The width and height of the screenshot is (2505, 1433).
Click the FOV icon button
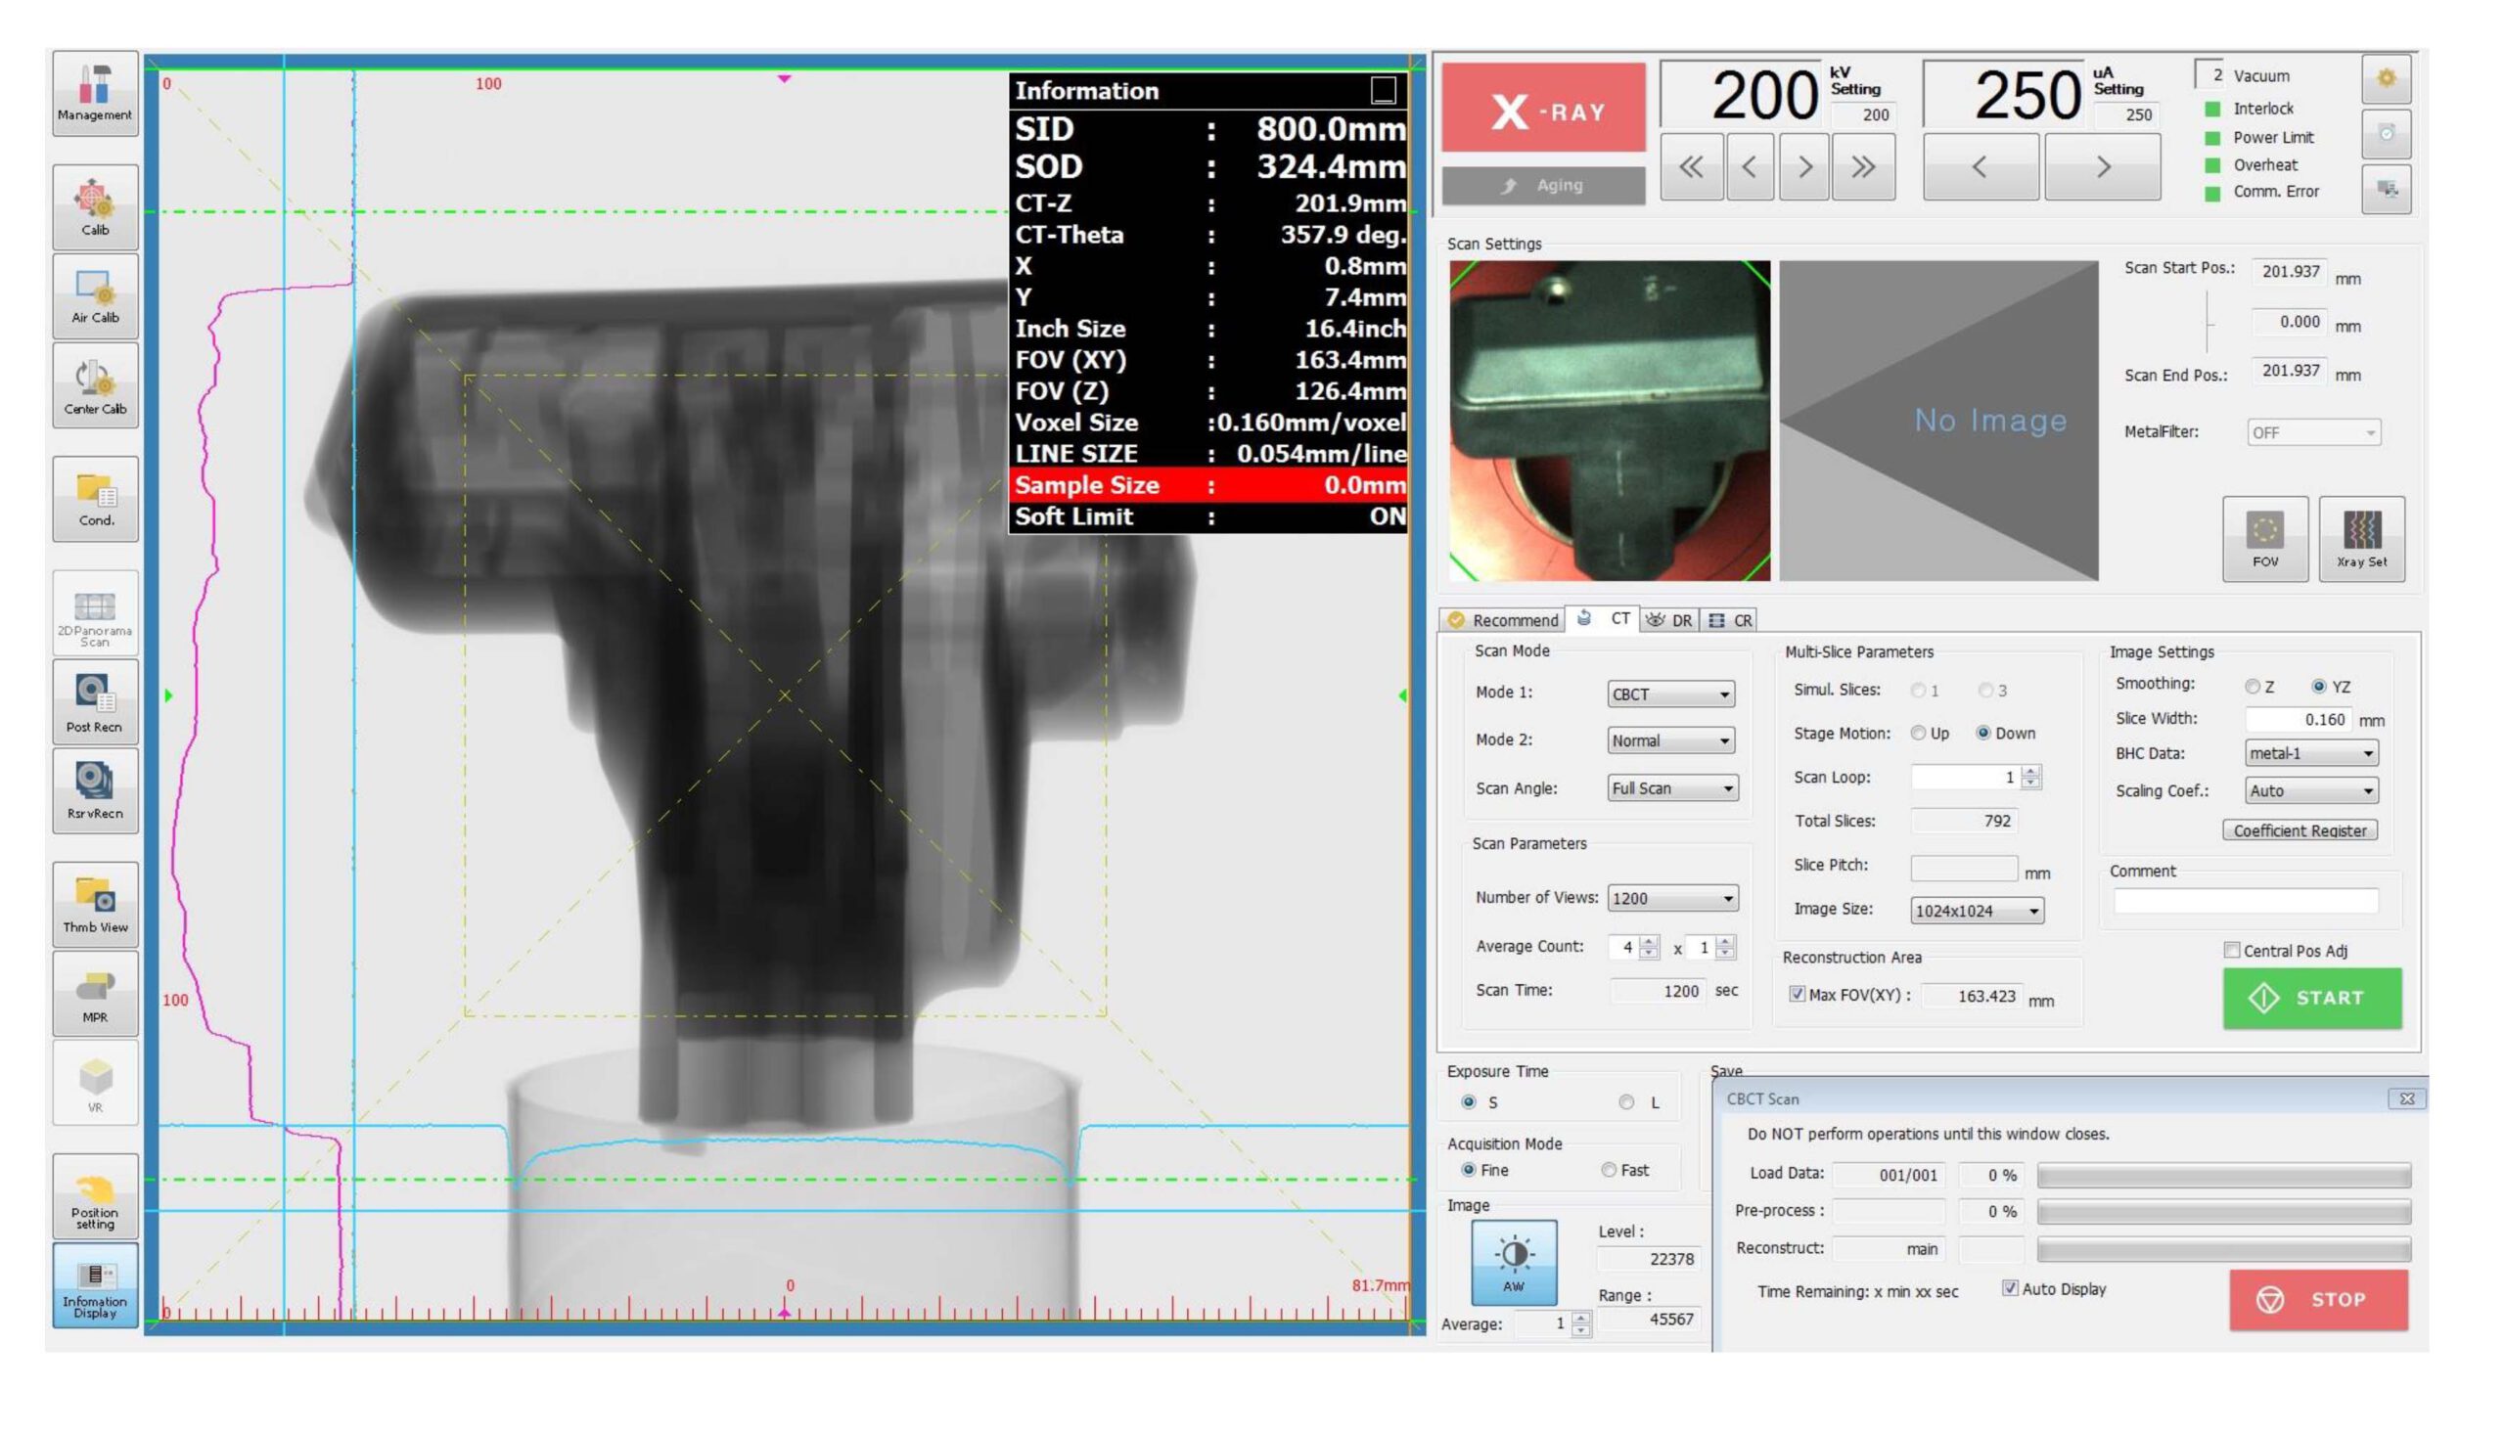point(2264,538)
